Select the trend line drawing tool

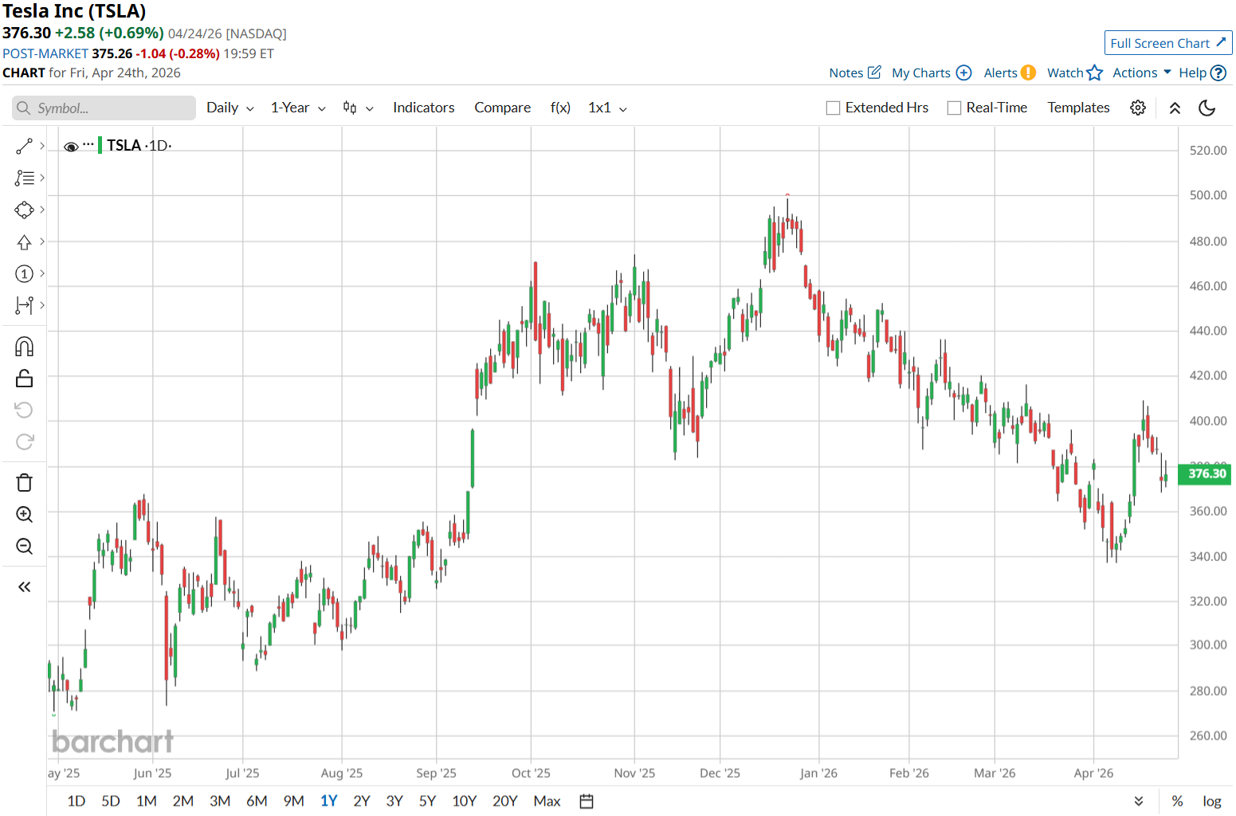coord(24,146)
